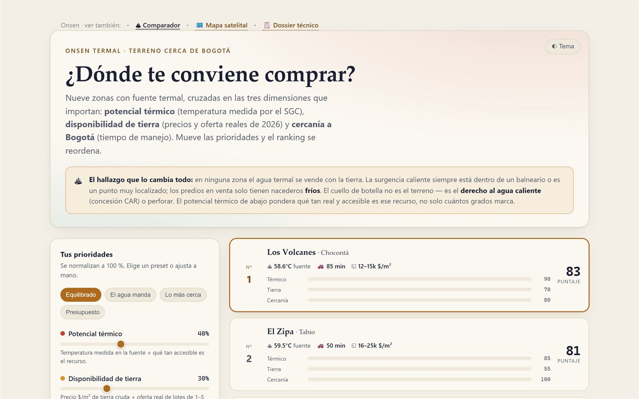Click the Disponibilidad de tierra slider handle
The image size is (639, 399).
click(x=106, y=389)
